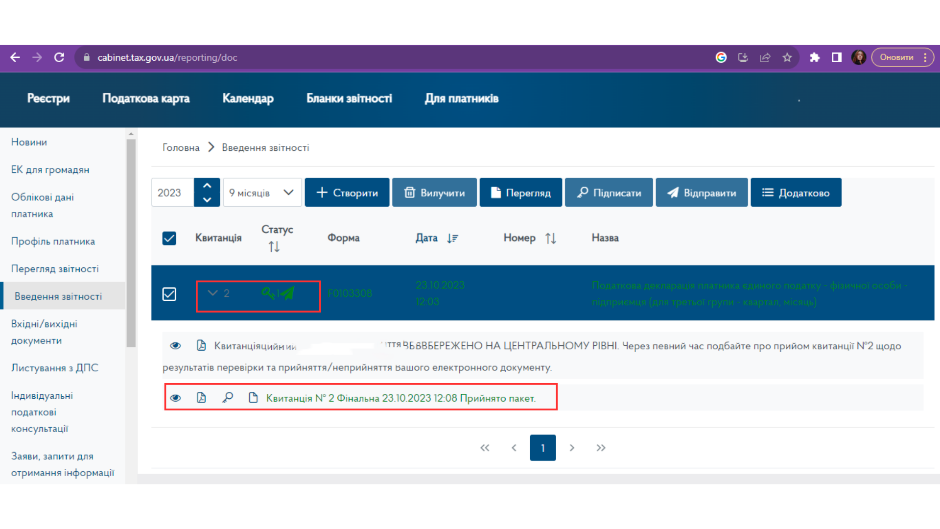Open the Податкова карта menu

[146, 98]
